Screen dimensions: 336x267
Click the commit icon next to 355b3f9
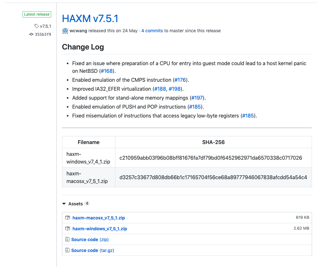(31, 34)
